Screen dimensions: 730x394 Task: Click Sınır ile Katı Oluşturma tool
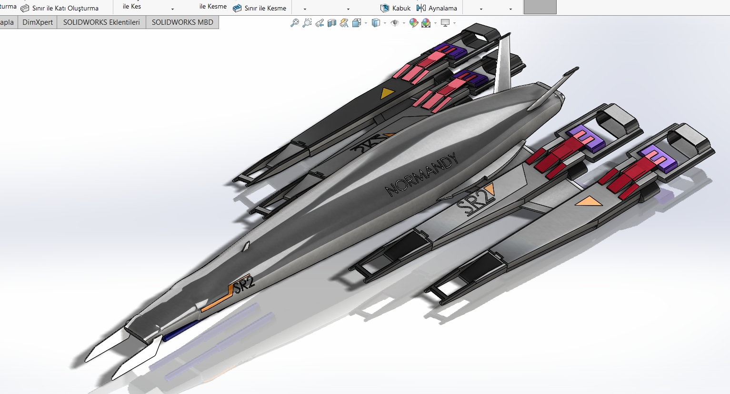point(60,8)
